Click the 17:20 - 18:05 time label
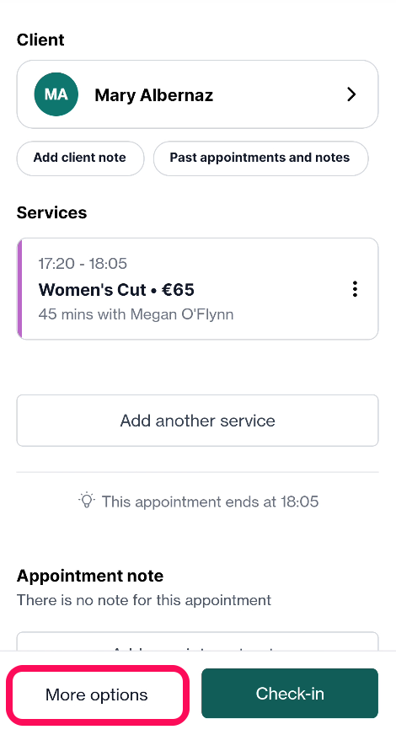Screen dimensions: 396x751 click(x=83, y=264)
